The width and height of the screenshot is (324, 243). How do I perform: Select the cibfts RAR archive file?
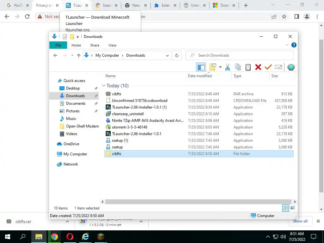[x=199, y=94]
